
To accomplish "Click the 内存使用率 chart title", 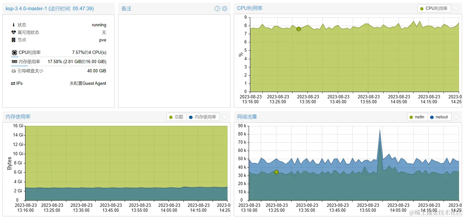I will (x=18, y=117).
